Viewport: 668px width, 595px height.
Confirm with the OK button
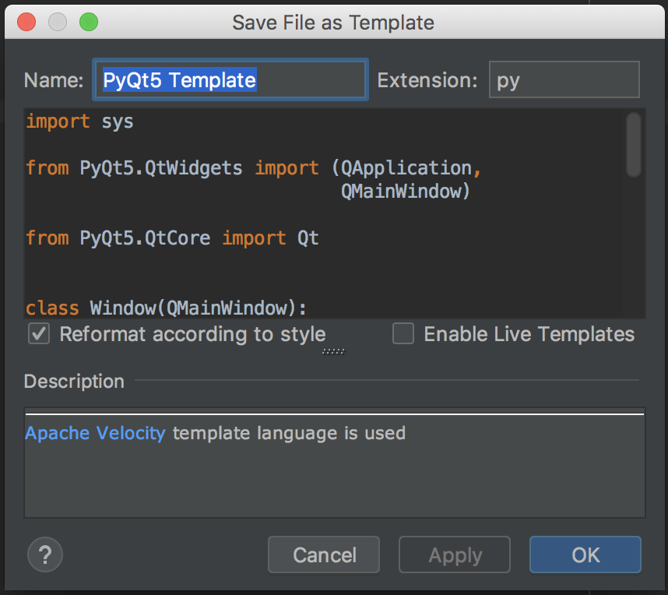click(585, 555)
